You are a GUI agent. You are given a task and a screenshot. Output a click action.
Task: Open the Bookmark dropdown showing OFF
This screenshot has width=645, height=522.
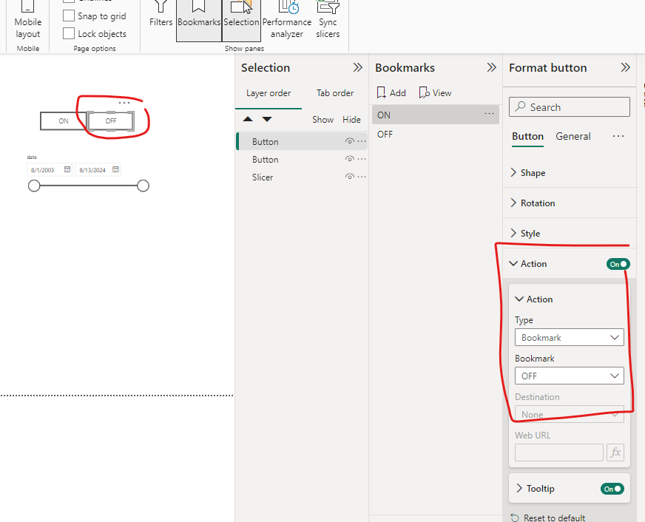[x=570, y=376]
